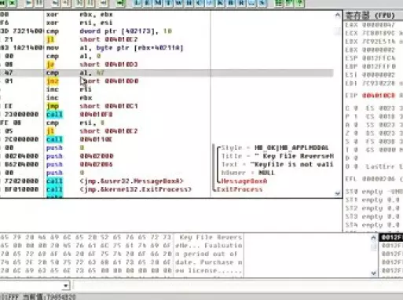Open Source window with S button

coord(262,3)
